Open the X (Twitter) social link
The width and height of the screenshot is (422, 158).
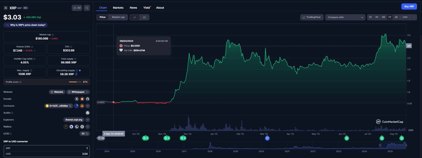[x=77, y=99]
